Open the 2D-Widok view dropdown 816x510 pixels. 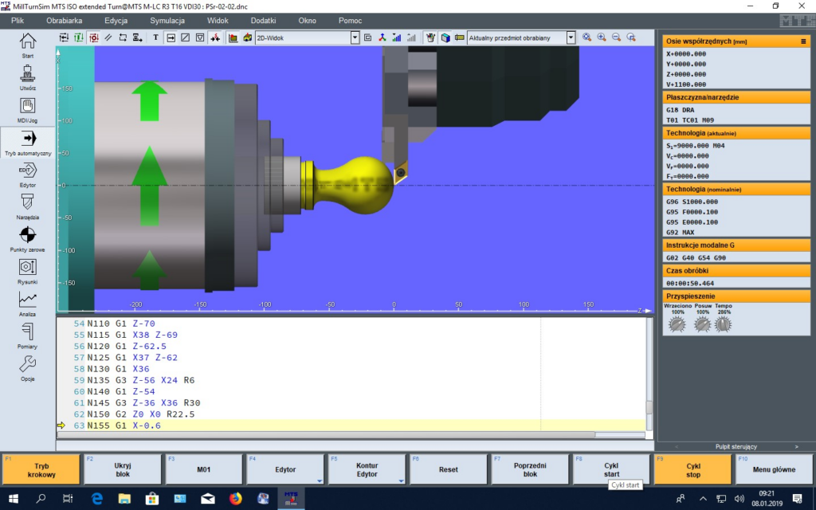[x=355, y=37]
